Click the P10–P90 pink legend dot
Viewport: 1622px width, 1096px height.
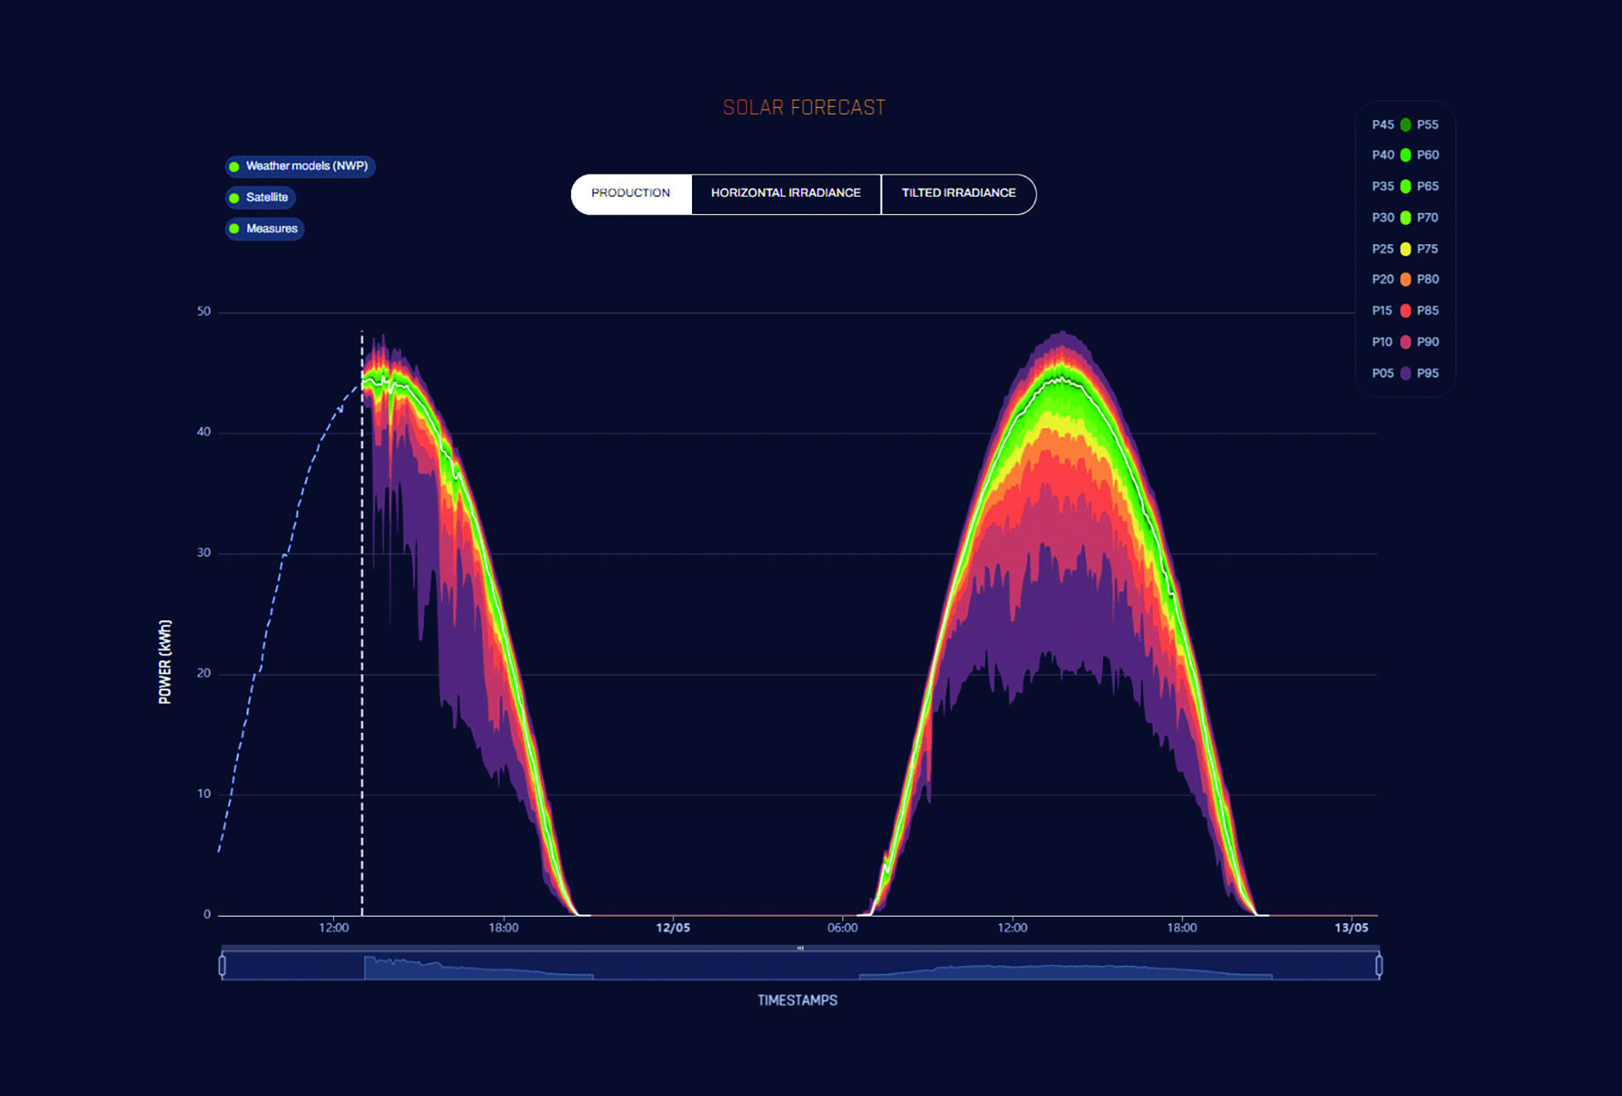tap(1405, 342)
